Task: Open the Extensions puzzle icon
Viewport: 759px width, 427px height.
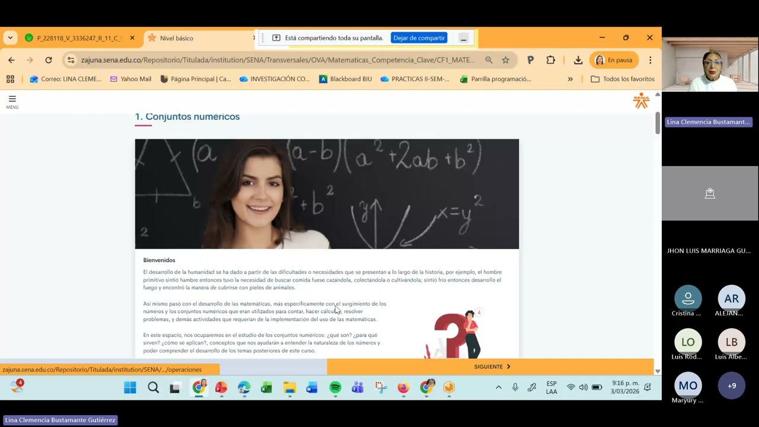Action: point(551,60)
